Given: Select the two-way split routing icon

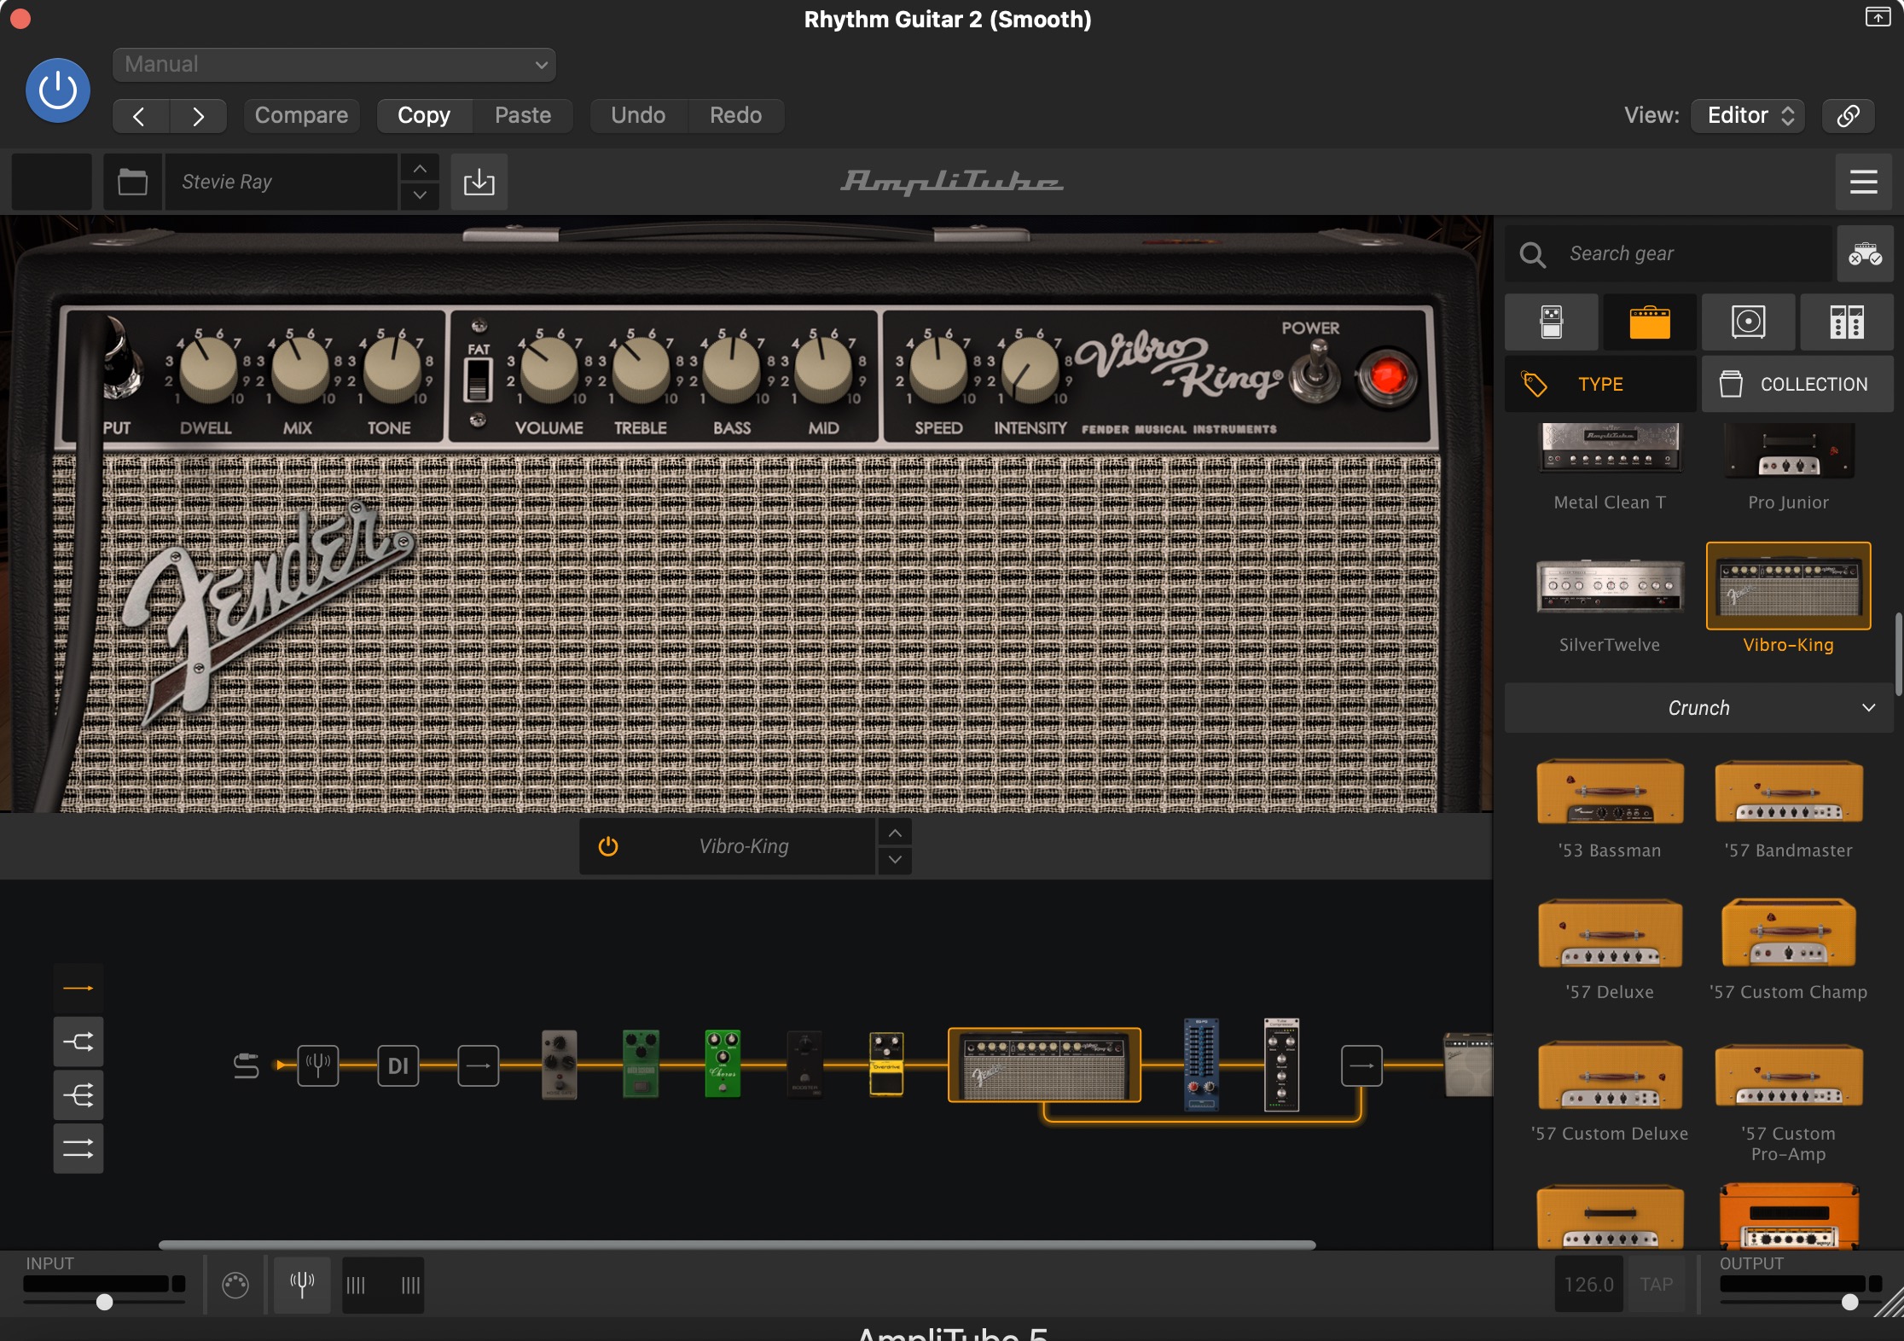Looking at the screenshot, I should (78, 1042).
